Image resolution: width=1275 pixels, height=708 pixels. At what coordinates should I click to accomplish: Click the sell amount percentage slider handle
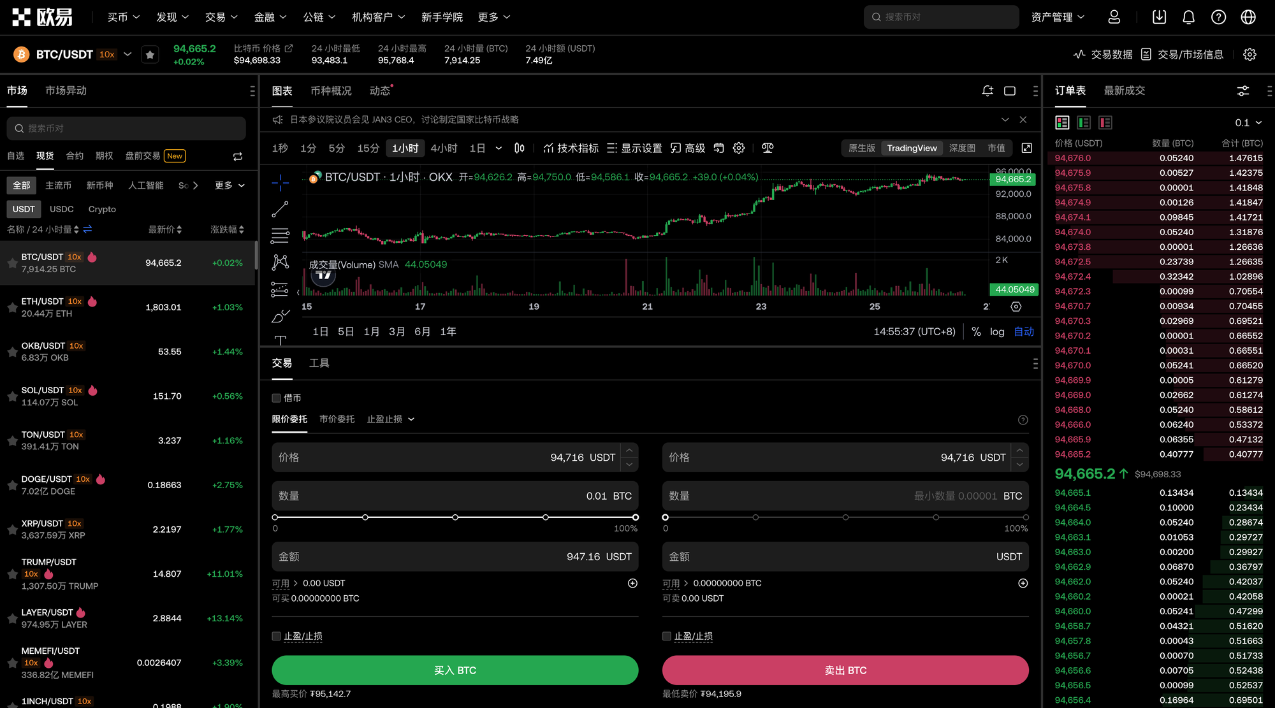666,517
